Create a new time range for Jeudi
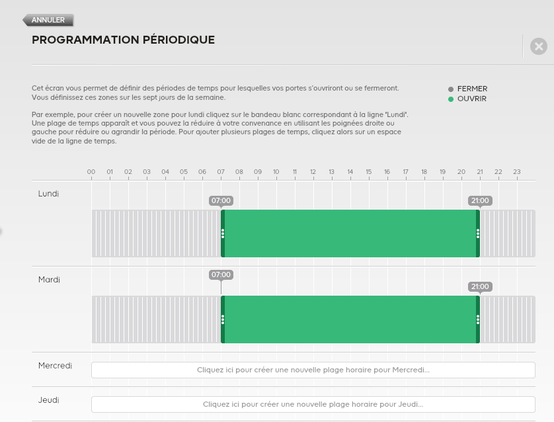Viewport: 554px width, 422px height. click(x=313, y=404)
